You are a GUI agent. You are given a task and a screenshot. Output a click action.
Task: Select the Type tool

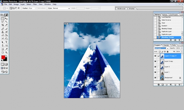[6, 42]
